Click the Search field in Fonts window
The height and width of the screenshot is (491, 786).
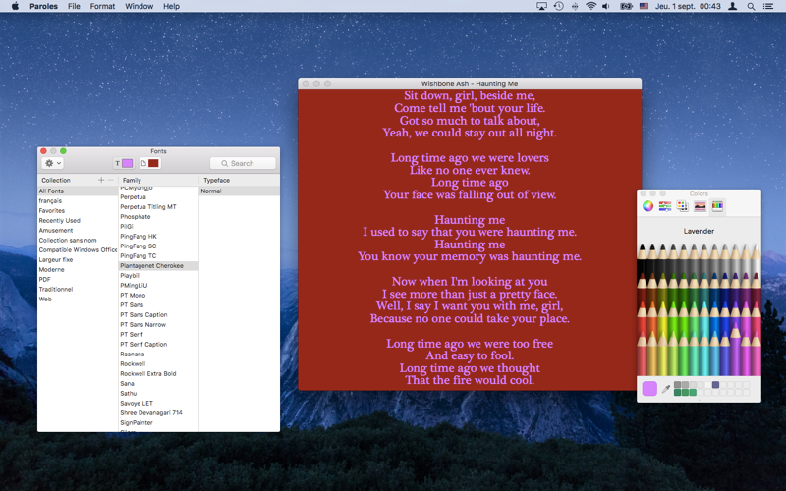pos(243,163)
